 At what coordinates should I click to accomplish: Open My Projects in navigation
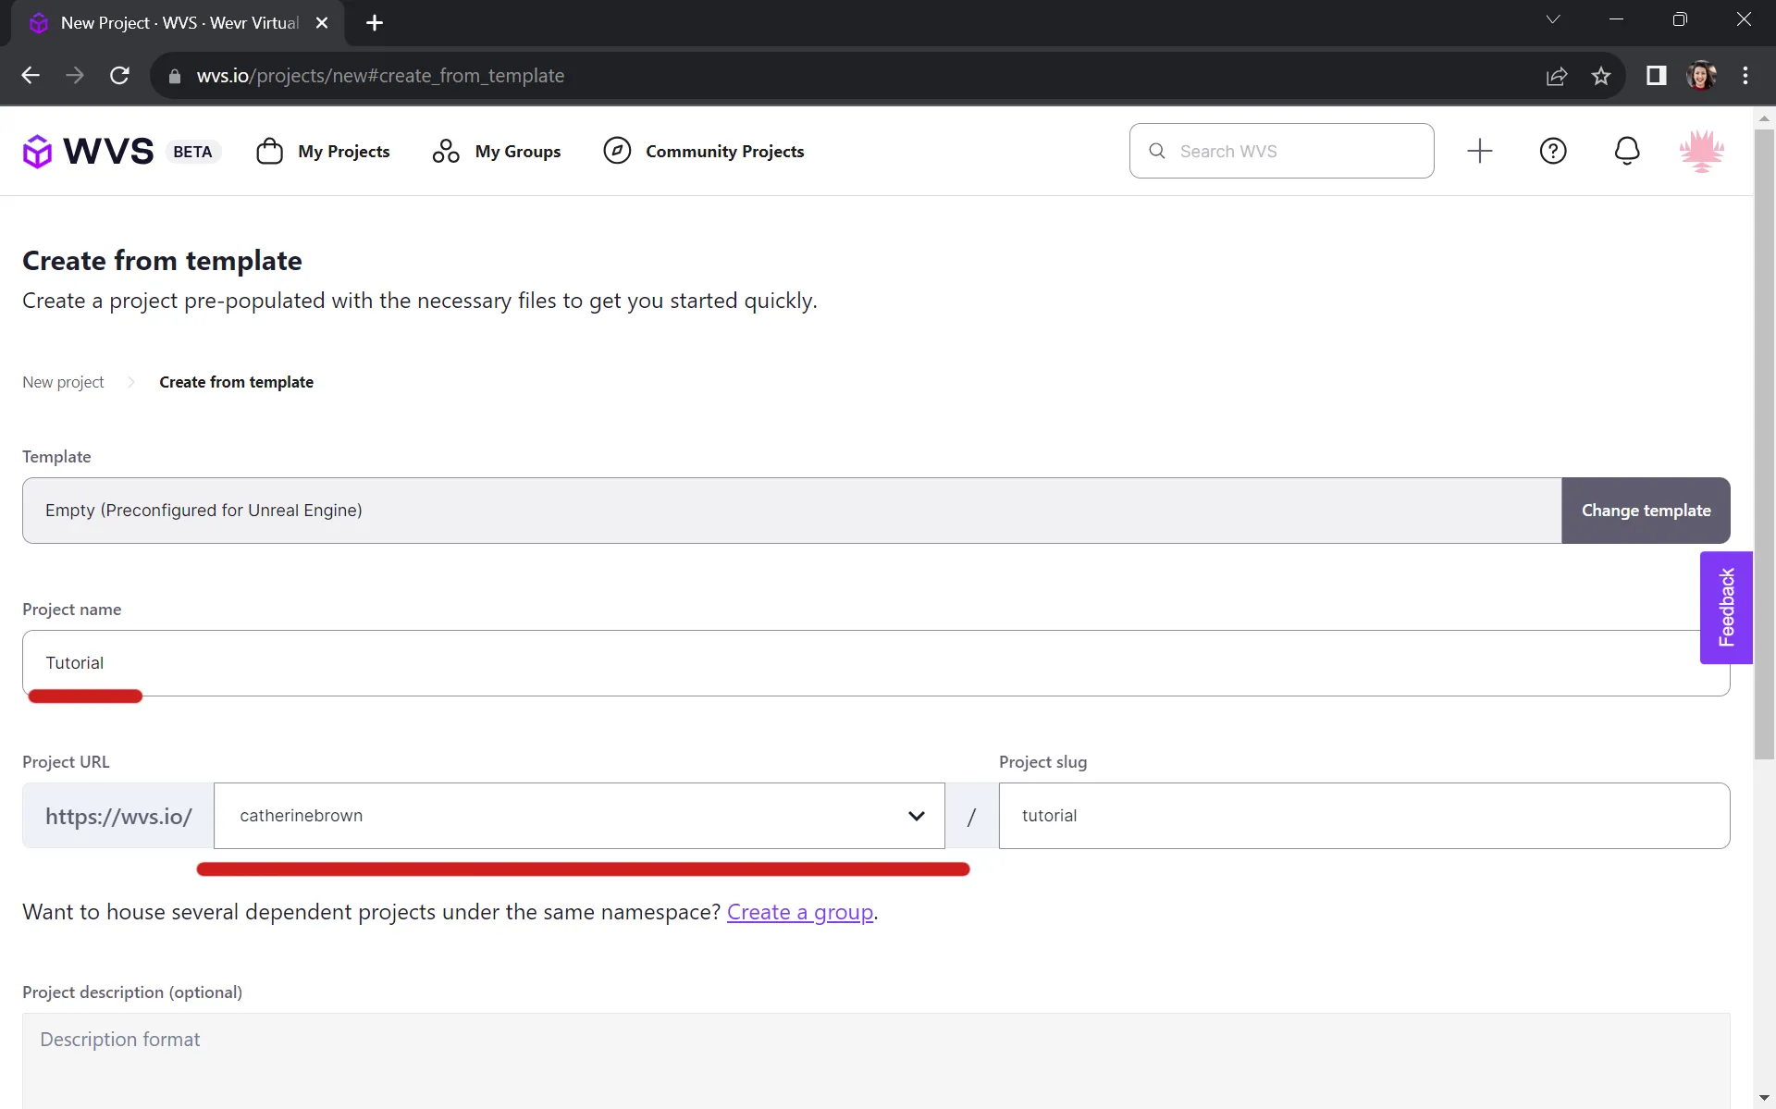[x=323, y=151]
